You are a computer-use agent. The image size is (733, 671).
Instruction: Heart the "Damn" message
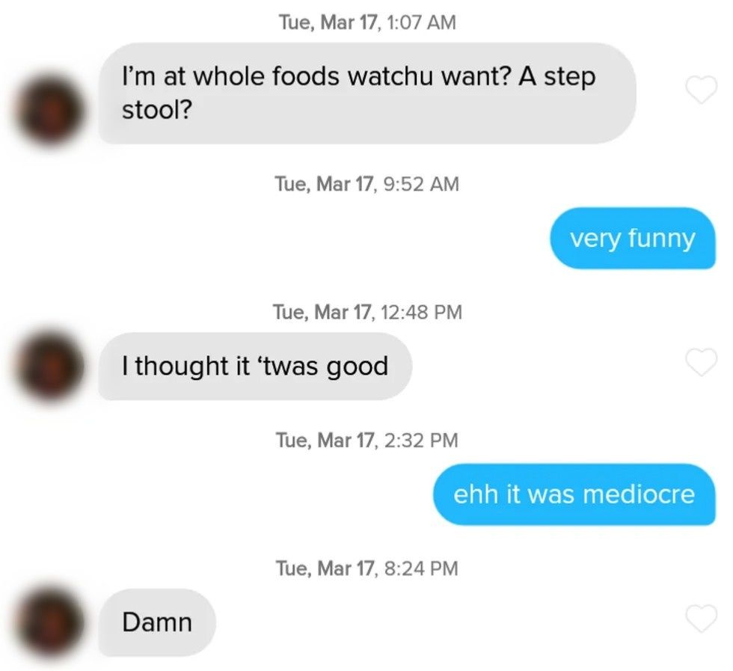coord(702,618)
